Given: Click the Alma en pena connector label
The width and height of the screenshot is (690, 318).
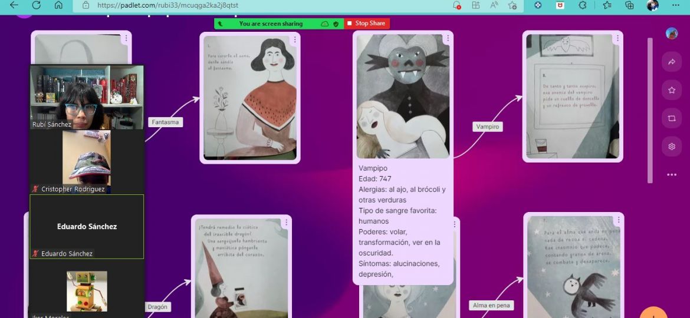Looking at the screenshot, I should (491, 305).
